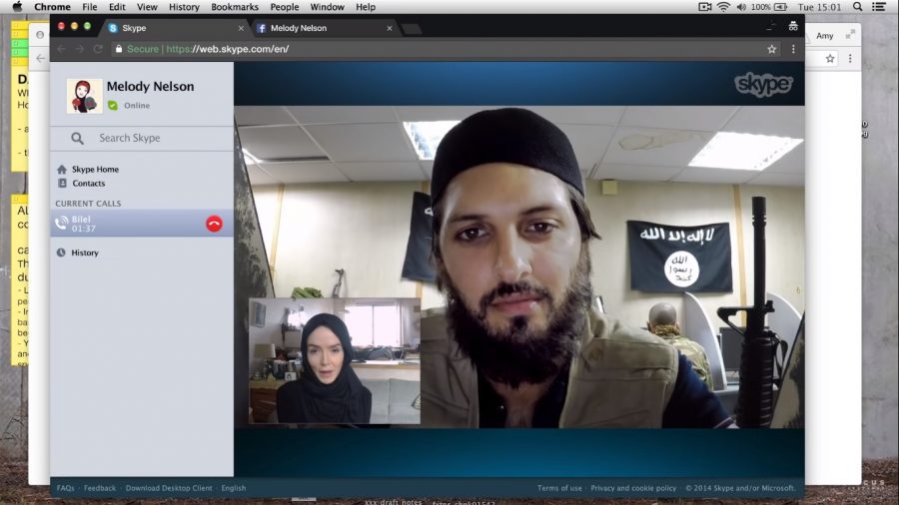Click the Download Desktop Client link

169,488
